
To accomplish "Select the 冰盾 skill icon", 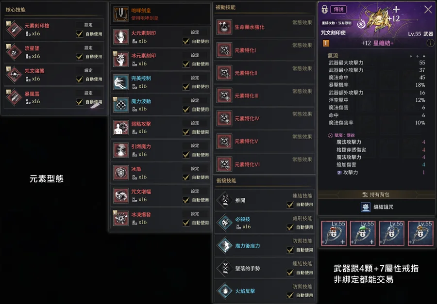I will 121,173.
